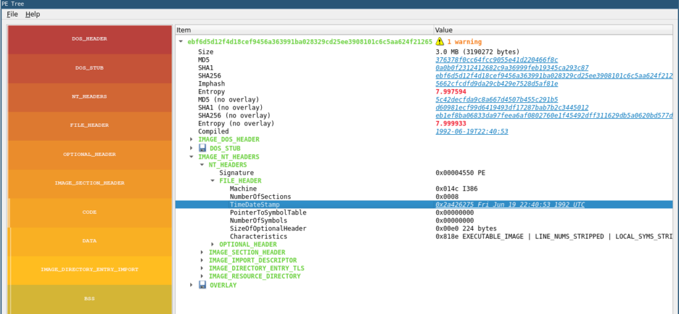Open the File menu
679x314 pixels.
coord(12,15)
